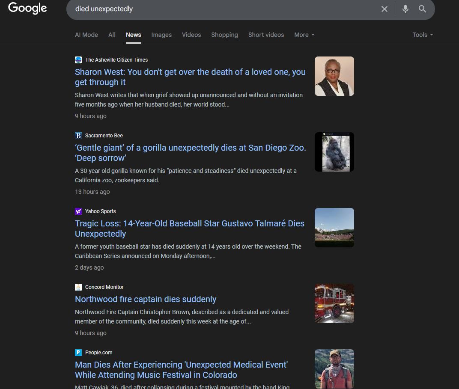Submit search with the magnifying glass icon
This screenshot has width=459, height=389.
422,9
